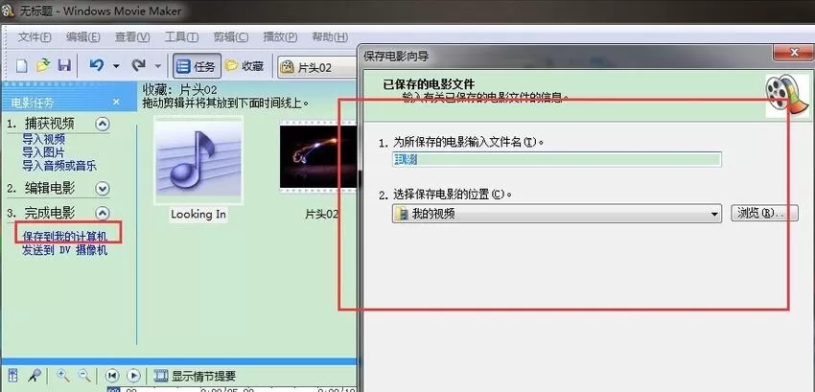
Task: Click the 完成电影 heading text
Action: coord(49,213)
